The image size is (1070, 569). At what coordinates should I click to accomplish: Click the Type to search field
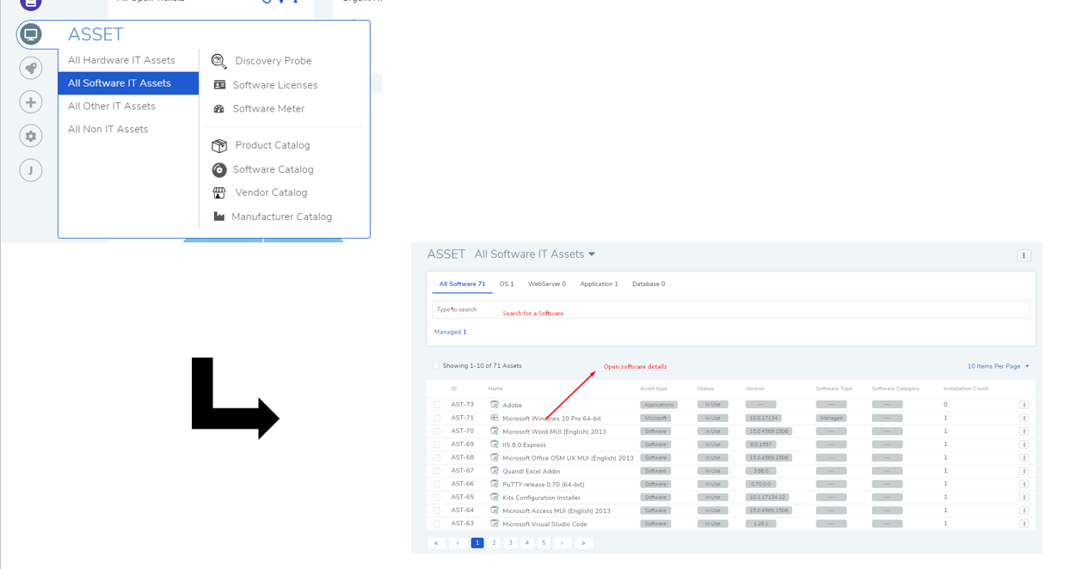tap(731, 309)
